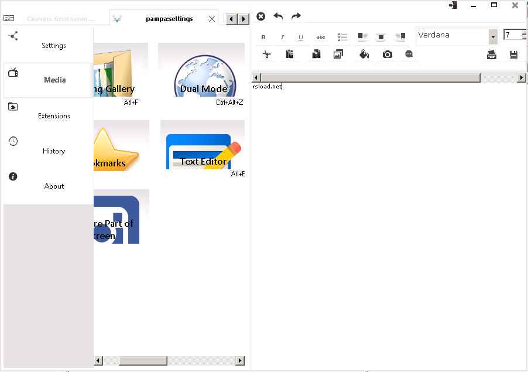
Task: Open a file with the drawer icon
Action: [492, 54]
